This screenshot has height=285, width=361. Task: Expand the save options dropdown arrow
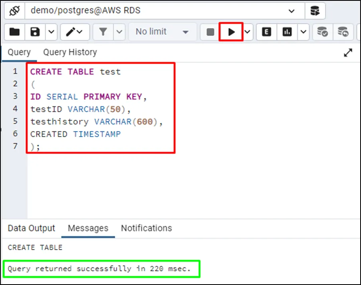coord(51,32)
